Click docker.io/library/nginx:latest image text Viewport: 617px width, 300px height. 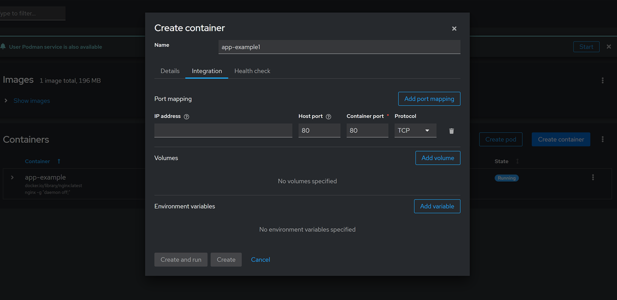pos(54,186)
